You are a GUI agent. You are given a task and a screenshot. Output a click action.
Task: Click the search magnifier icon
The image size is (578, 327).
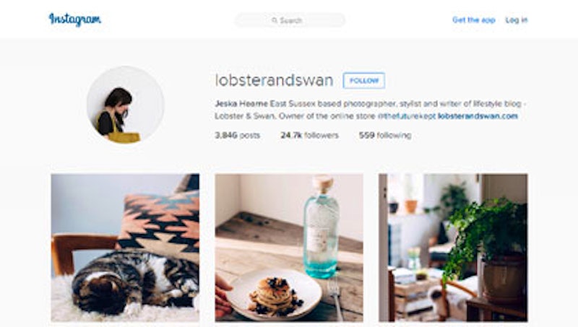pyautogui.click(x=275, y=20)
